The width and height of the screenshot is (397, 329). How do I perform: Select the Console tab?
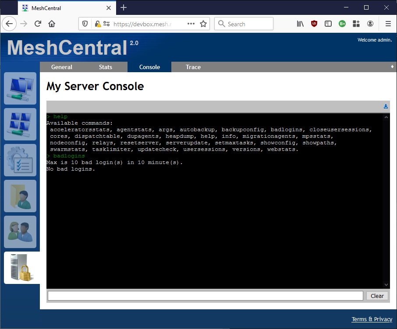(x=149, y=67)
